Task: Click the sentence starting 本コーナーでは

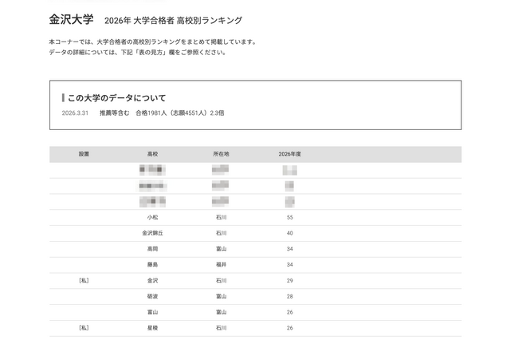Action: click(154, 42)
